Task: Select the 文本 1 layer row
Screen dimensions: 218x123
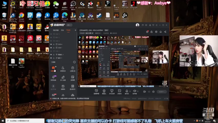Action: (63, 48)
